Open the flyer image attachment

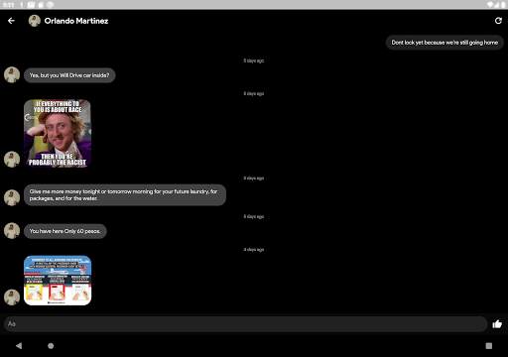coord(58,281)
